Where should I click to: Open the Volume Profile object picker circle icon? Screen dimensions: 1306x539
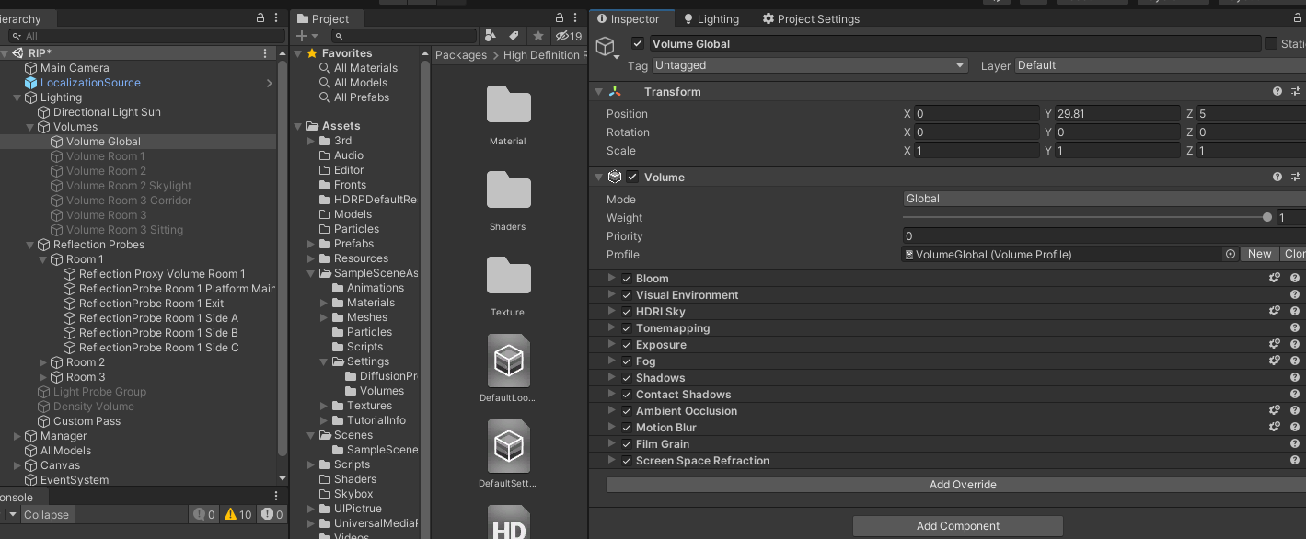click(1231, 255)
